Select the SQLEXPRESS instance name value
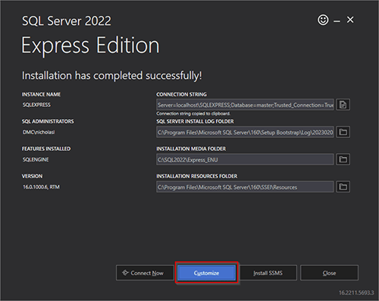Screen dimensions: 379x301 tap(36, 105)
